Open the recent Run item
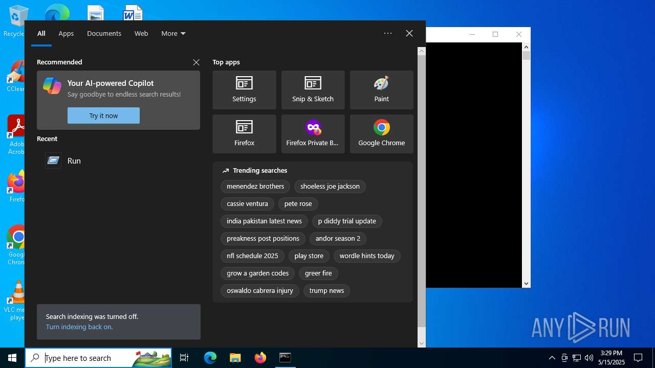 pyautogui.click(x=118, y=160)
